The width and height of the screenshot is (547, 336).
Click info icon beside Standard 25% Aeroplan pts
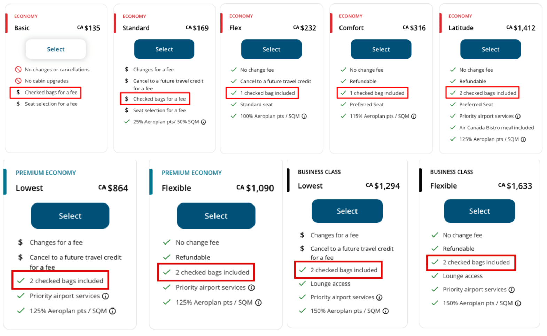[204, 122]
